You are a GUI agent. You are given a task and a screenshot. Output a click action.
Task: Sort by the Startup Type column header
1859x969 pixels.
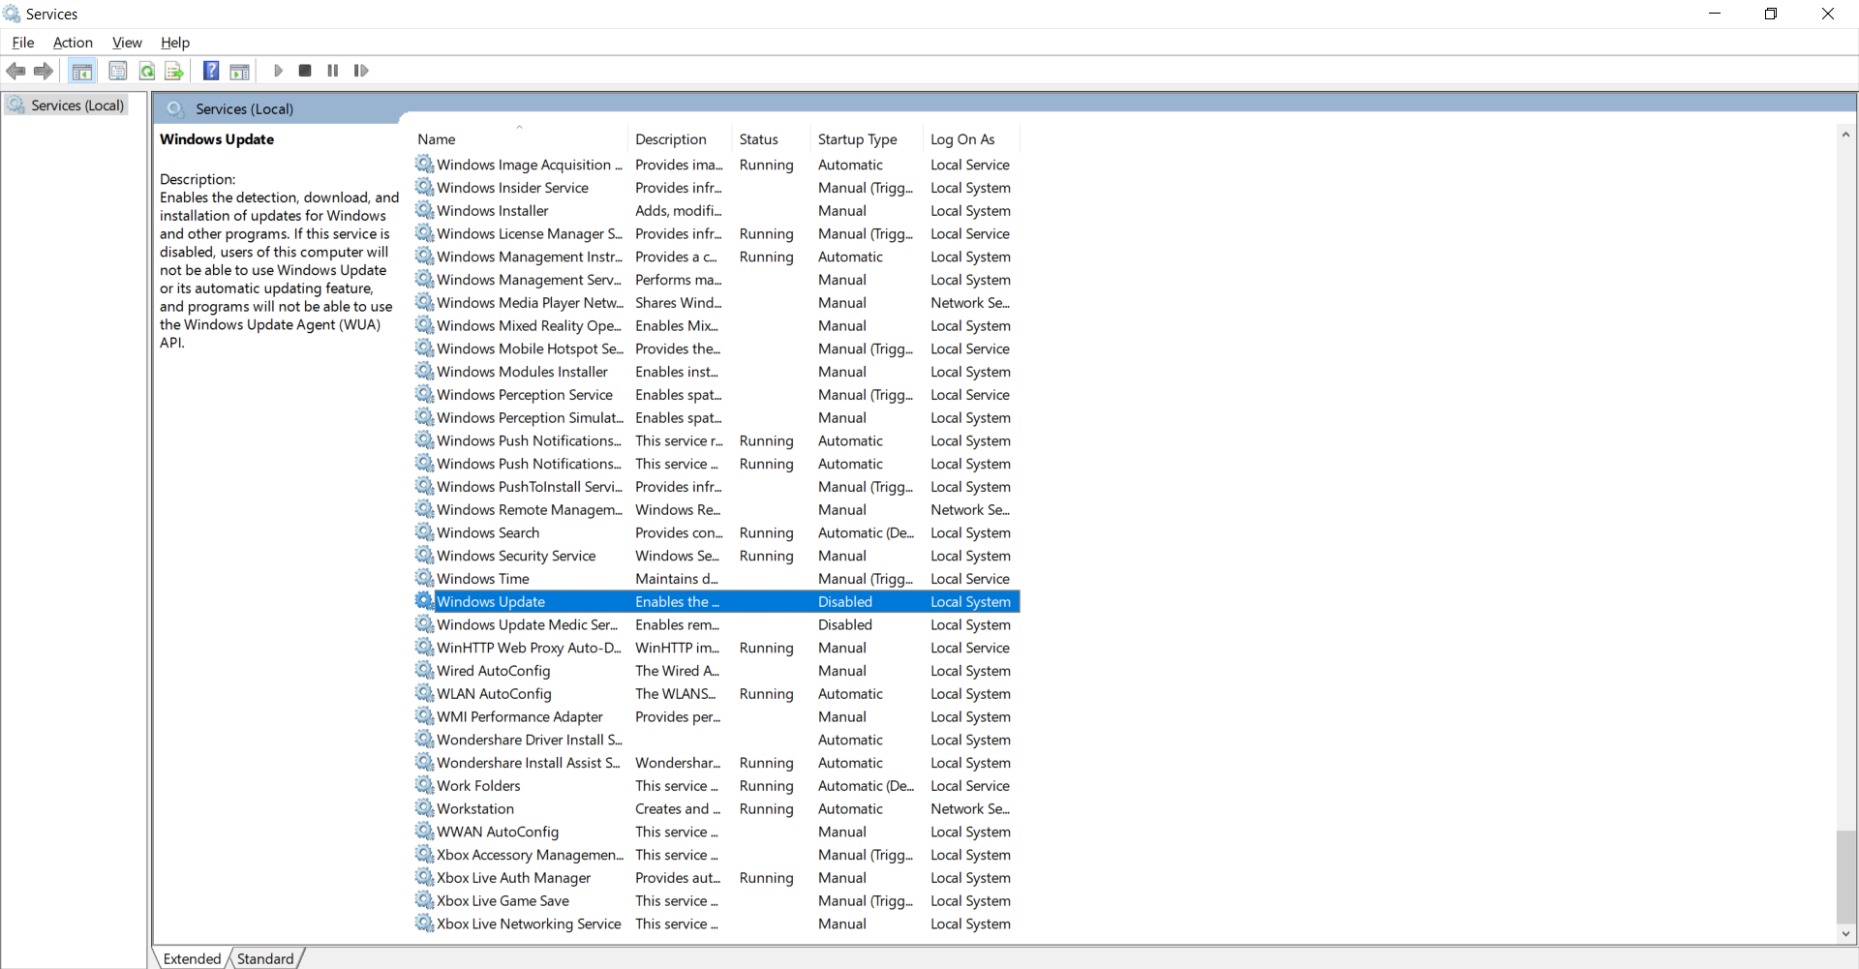click(867, 139)
